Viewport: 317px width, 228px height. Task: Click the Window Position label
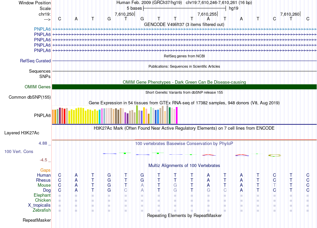click(35, 3)
